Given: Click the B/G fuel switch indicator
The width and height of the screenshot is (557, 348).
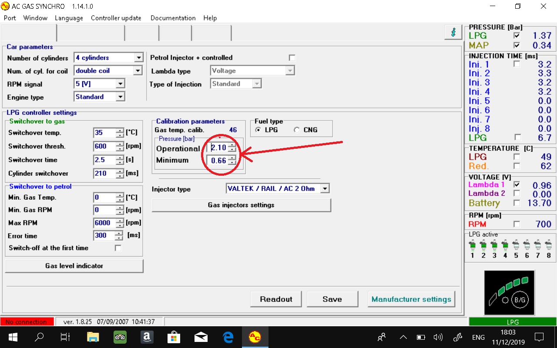Looking at the screenshot, I should coord(520,300).
